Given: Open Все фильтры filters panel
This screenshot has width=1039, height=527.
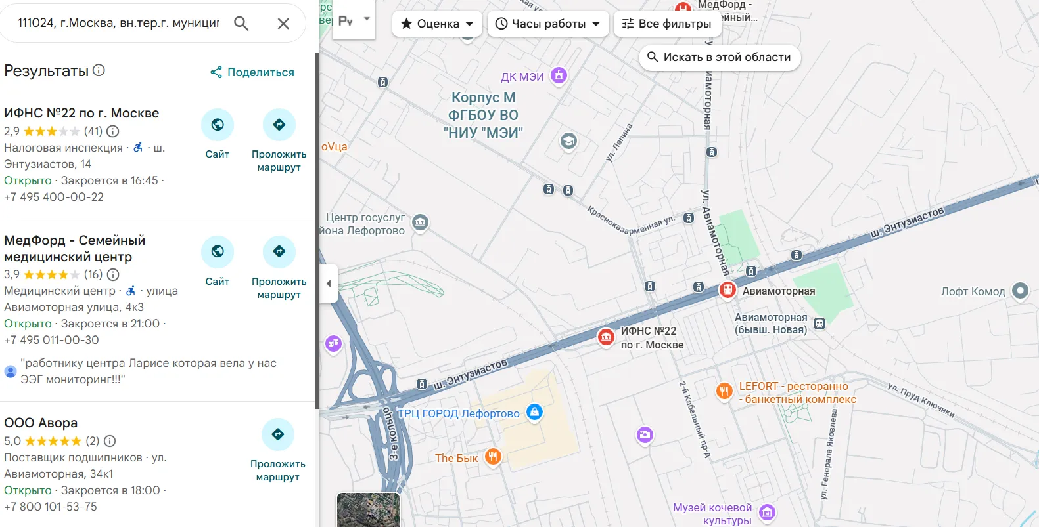Looking at the screenshot, I should click(667, 24).
